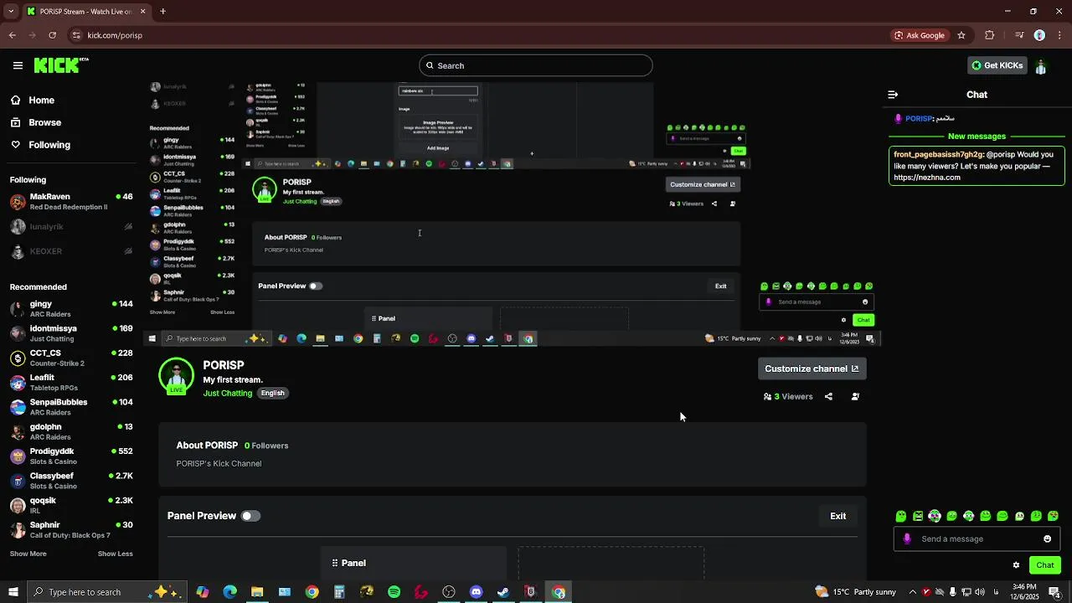
Task: Click the PORISP live avatar
Action: click(x=176, y=376)
